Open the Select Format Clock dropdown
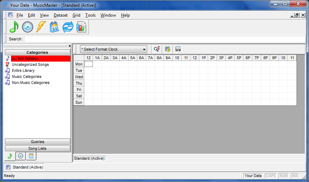309x182 pixels. point(113,49)
